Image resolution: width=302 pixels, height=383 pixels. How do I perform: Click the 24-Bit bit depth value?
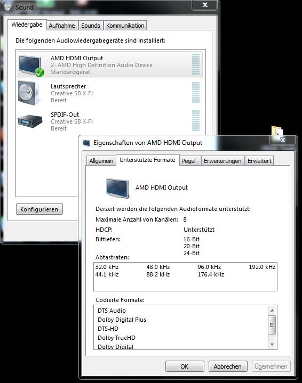[x=192, y=254]
